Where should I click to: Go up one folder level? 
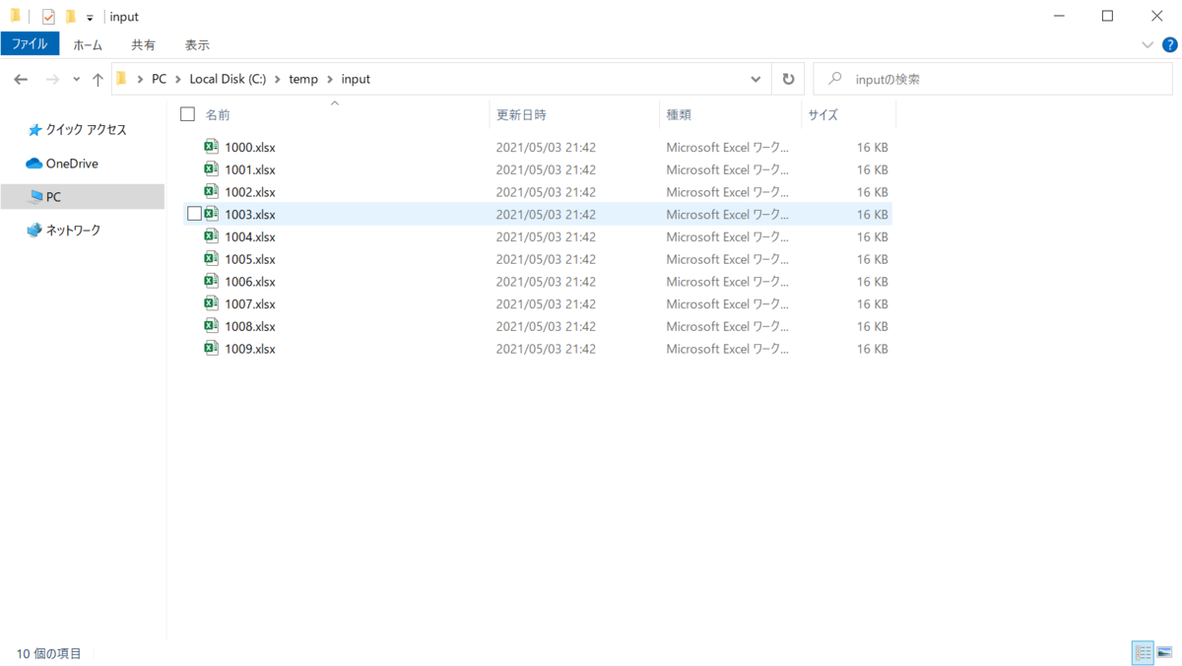pyautogui.click(x=98, y=79)
